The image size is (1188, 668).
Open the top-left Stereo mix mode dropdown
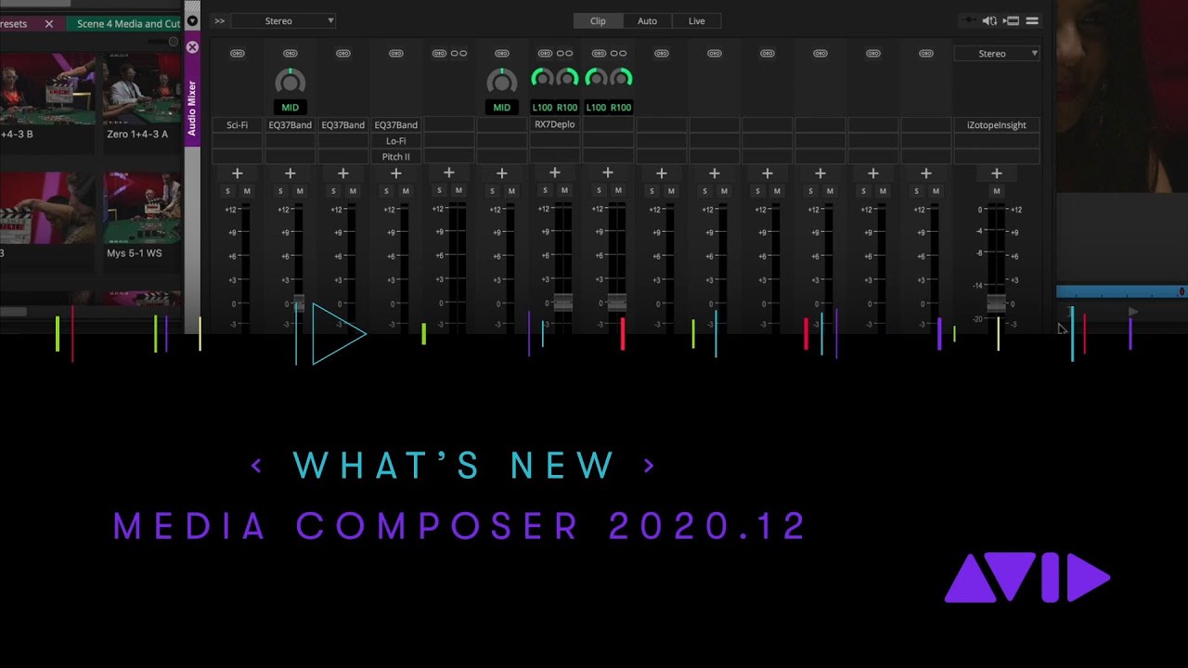click(x=283, y=20)
